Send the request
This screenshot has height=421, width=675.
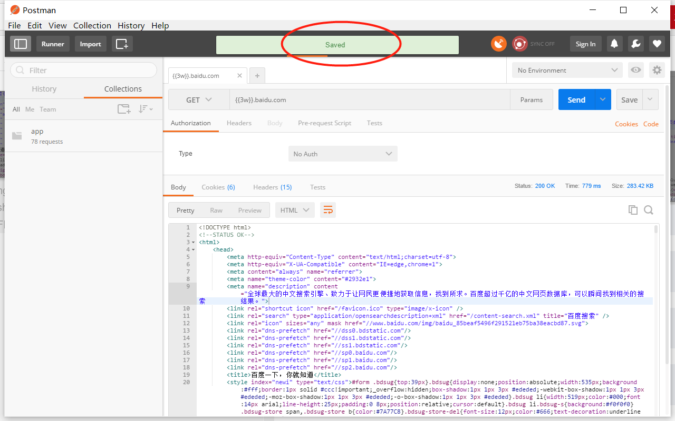point(576,99)
